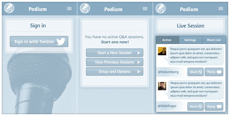The width and height of the screenshot is (230, 116).
Task: Click Podium microphone logo on Live Session screen
Action: 161,8
